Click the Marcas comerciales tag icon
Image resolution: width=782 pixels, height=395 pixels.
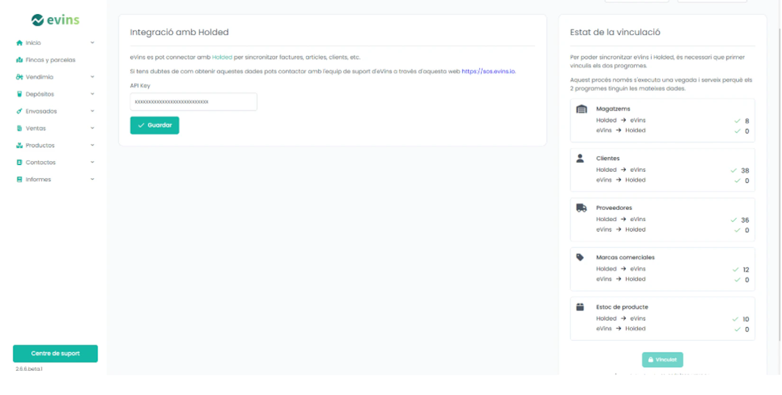580,258
